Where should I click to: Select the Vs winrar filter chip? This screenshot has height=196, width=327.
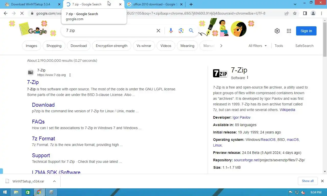[144, 46]
